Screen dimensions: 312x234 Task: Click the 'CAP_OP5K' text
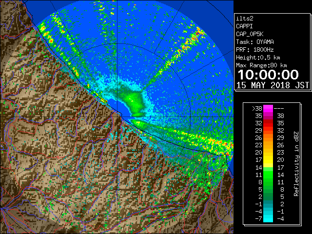(250, 34)
